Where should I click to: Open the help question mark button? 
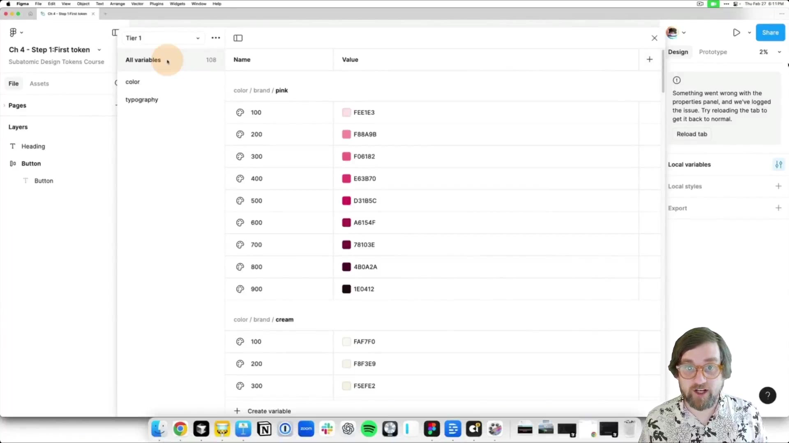tap(767, 395)
